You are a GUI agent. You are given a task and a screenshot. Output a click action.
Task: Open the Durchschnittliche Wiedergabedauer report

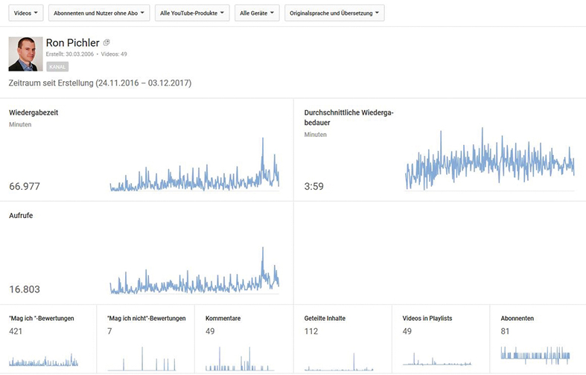[348, 118]
